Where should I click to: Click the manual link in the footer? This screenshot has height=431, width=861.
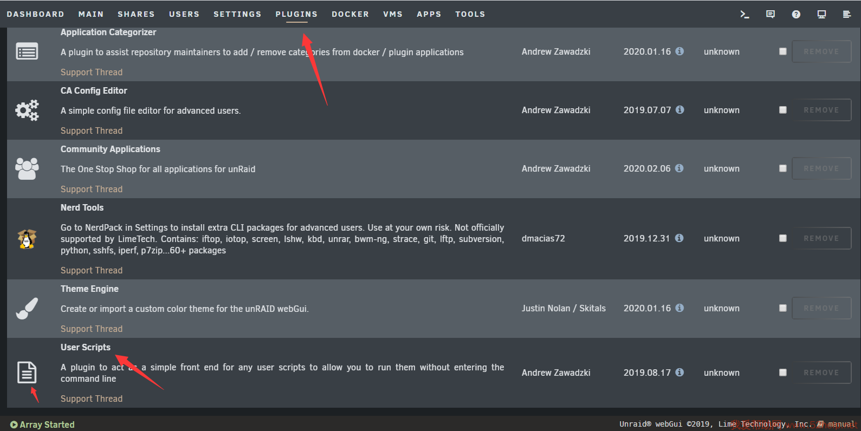pos(841,424)
